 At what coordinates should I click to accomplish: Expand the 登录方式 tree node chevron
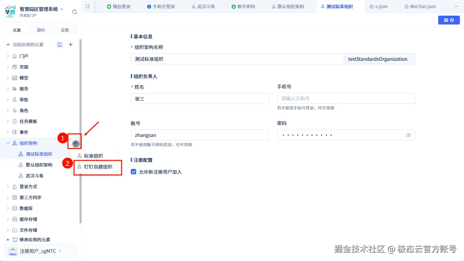pyautogui.click(x=8, y=187)
